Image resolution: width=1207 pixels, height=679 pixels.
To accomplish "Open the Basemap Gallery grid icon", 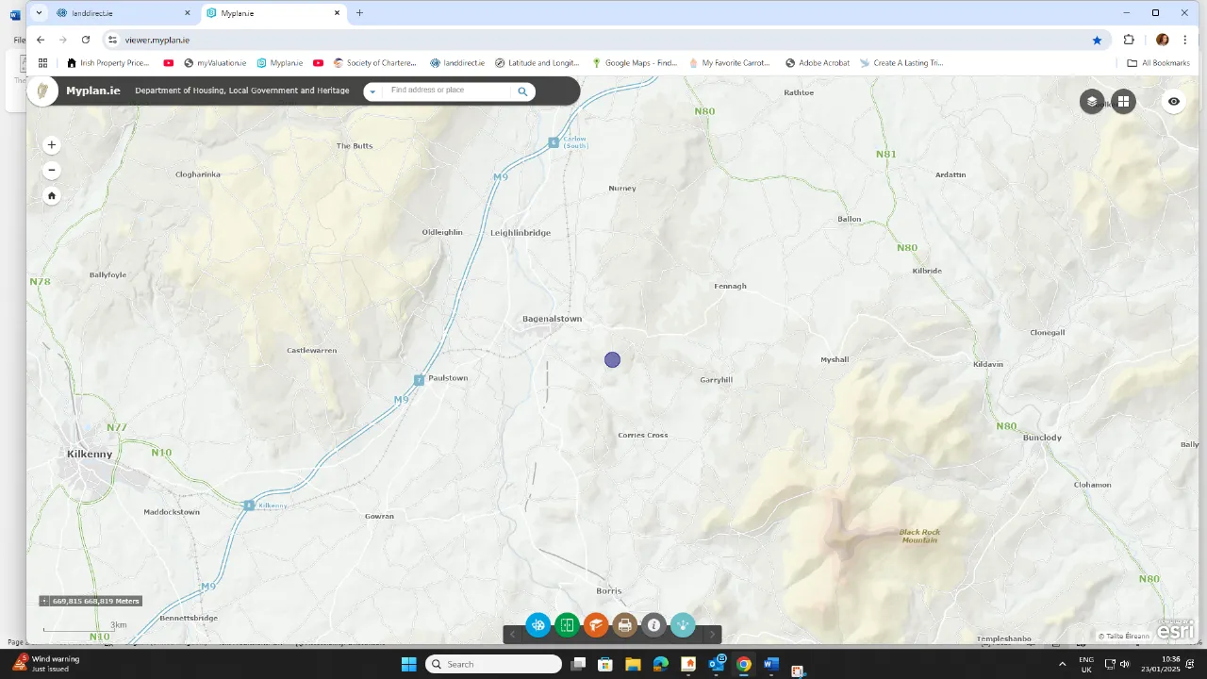I will coord(1123,102).
